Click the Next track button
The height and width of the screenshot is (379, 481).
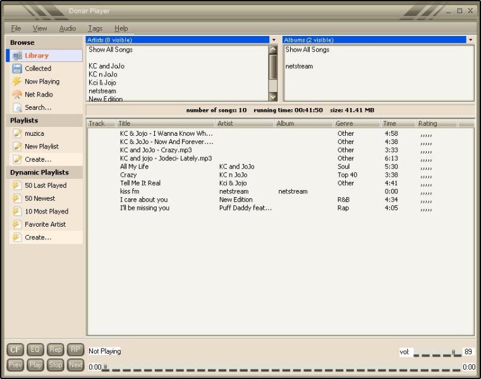[x=76, y=364]
